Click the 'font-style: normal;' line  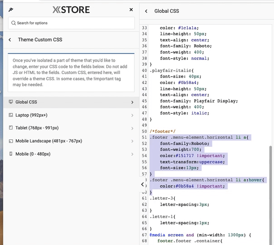click(185, 58)
